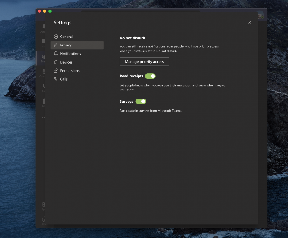Click the grid icon beside Permissions
Image resolution: width=288 pixels, height=238 pixels.
coord(56,71)
